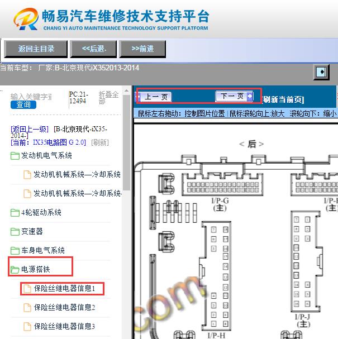Expand the 4轮驱动系统 folder
This screenshot has height=339, width=338.
click(41, 213)
